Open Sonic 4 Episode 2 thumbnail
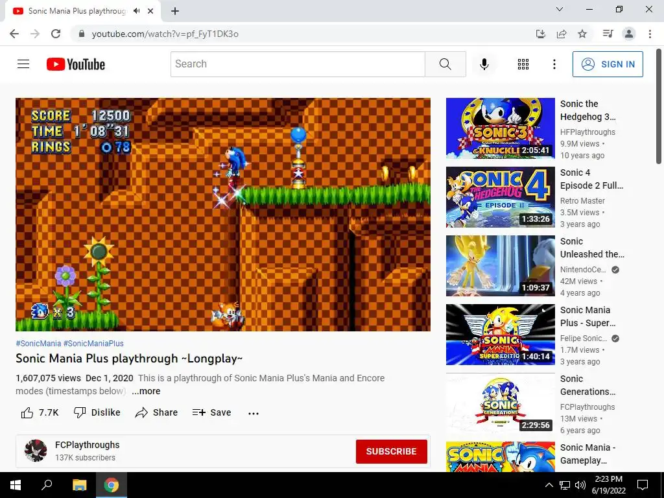The width and height of the screenshot is (664, 498). pos(500,197)
